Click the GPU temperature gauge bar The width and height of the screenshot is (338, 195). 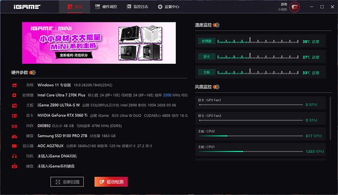click(258, 56)
